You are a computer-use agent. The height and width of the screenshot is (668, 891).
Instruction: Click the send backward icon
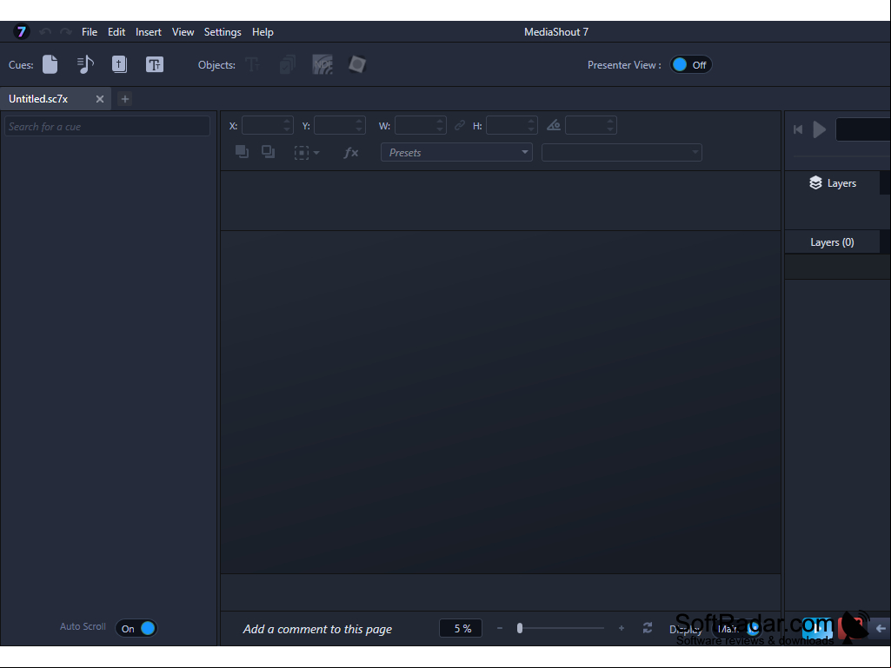pos(269,152)
